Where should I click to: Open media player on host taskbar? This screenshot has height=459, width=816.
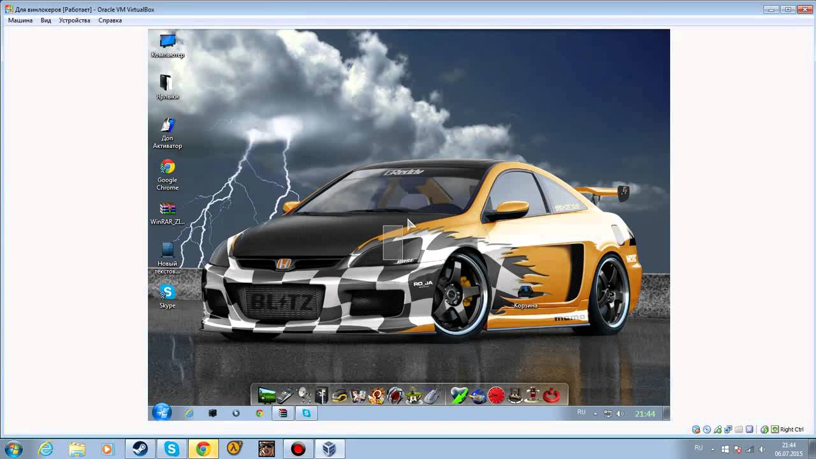tap(108, 449)
